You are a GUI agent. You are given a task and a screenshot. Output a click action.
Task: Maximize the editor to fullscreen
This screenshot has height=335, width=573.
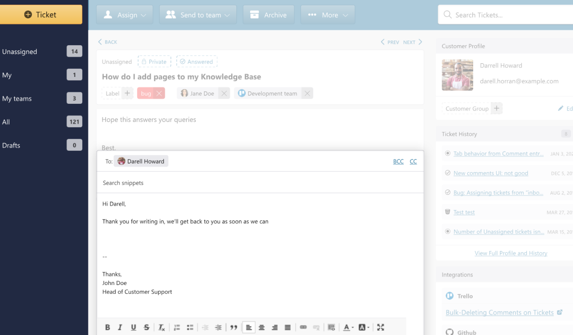click(x=380, y=327)
